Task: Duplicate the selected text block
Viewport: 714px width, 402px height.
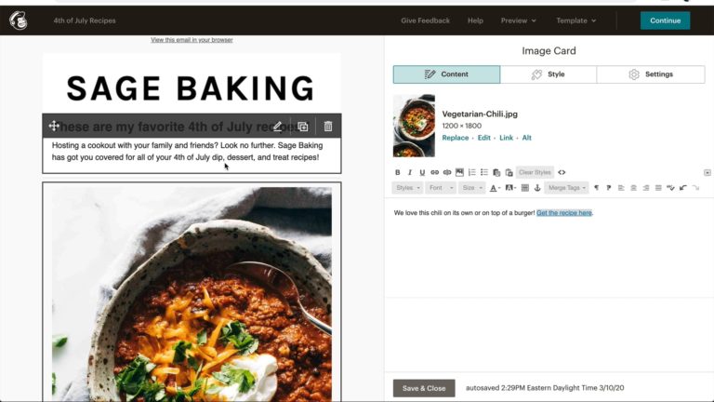Action: [x=303, y=127]
